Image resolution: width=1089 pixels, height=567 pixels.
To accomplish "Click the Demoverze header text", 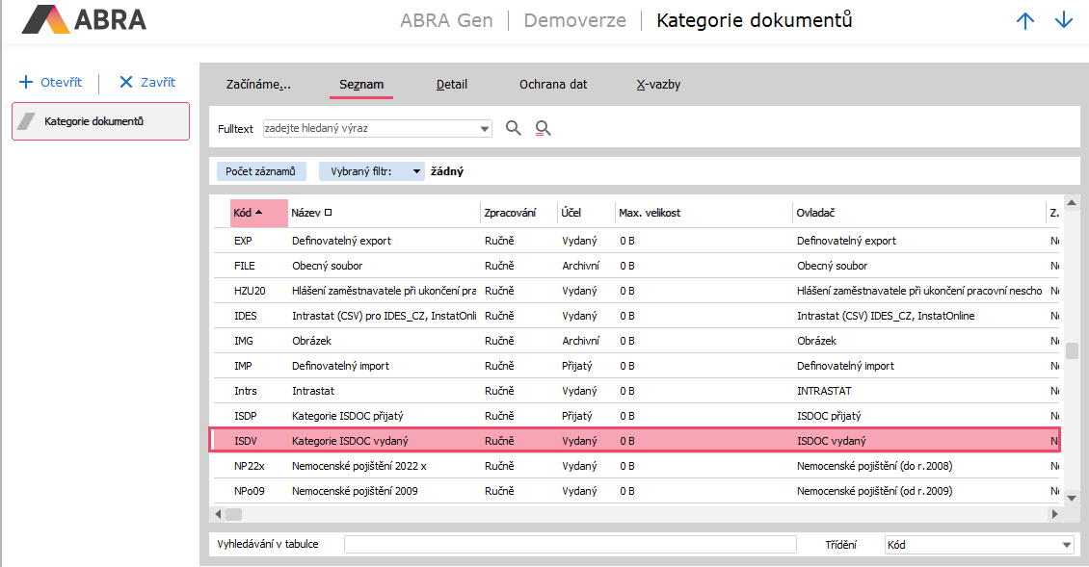I will (x=575, y=21).
